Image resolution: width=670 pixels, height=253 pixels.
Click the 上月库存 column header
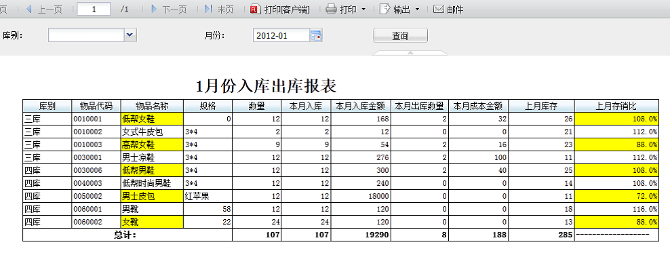click(541, 106)
